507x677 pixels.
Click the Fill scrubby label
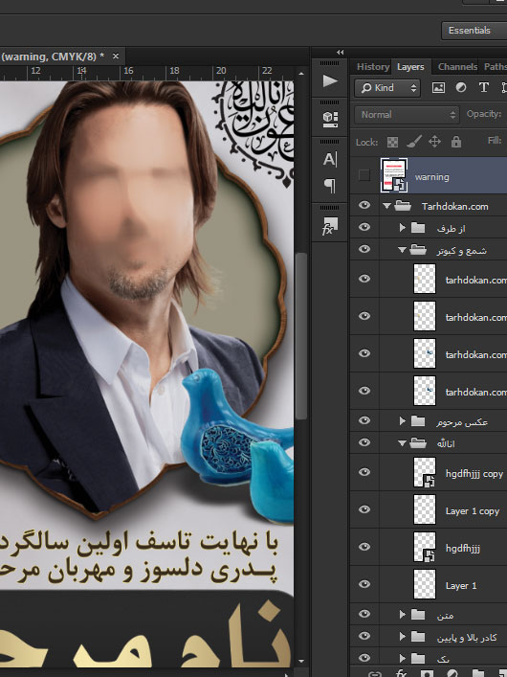pyautogui.click(x=495, y=141)
